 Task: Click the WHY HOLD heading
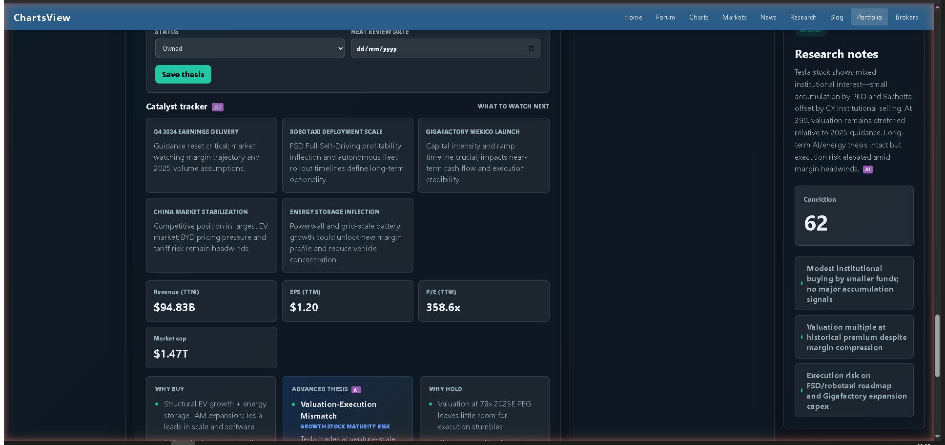tap(445, 389)
